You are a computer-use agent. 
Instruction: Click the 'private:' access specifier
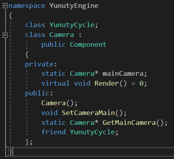pos(41,64)
